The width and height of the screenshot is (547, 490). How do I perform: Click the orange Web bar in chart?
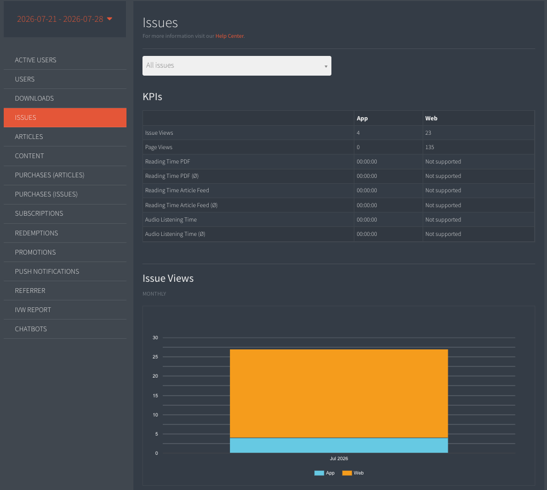point(339,394)
